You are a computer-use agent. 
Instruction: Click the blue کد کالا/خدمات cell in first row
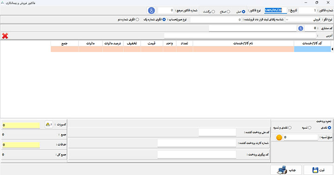(312, 49)
